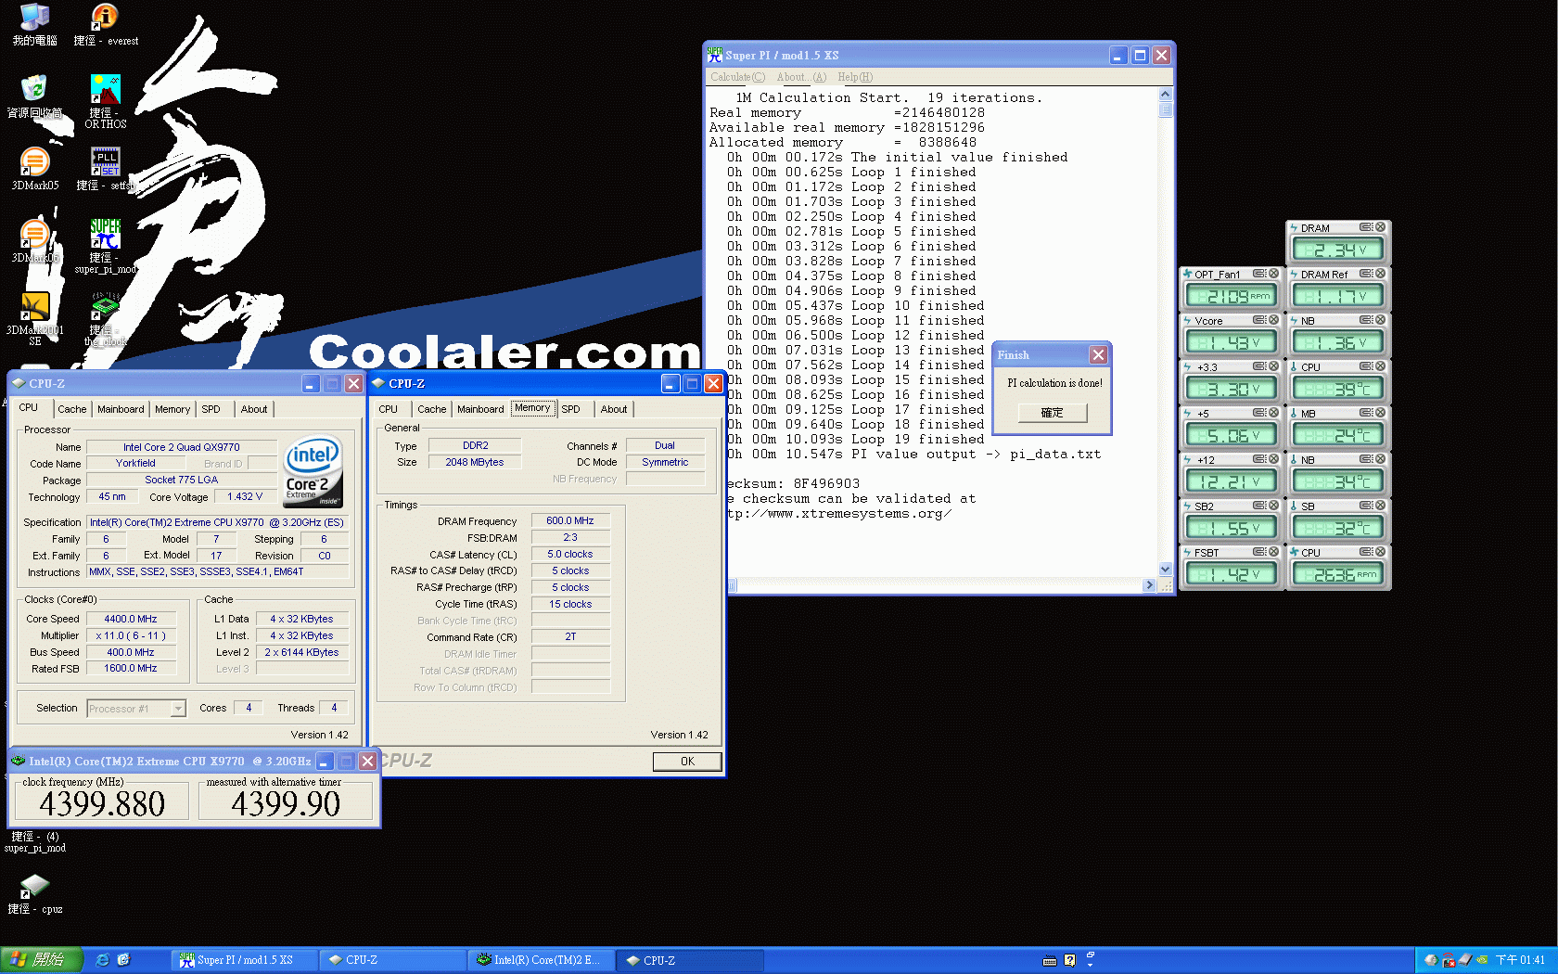Switch to Cache tab in left CPU-Z
Screen dimensions: 1558x974
pos(71,409)
